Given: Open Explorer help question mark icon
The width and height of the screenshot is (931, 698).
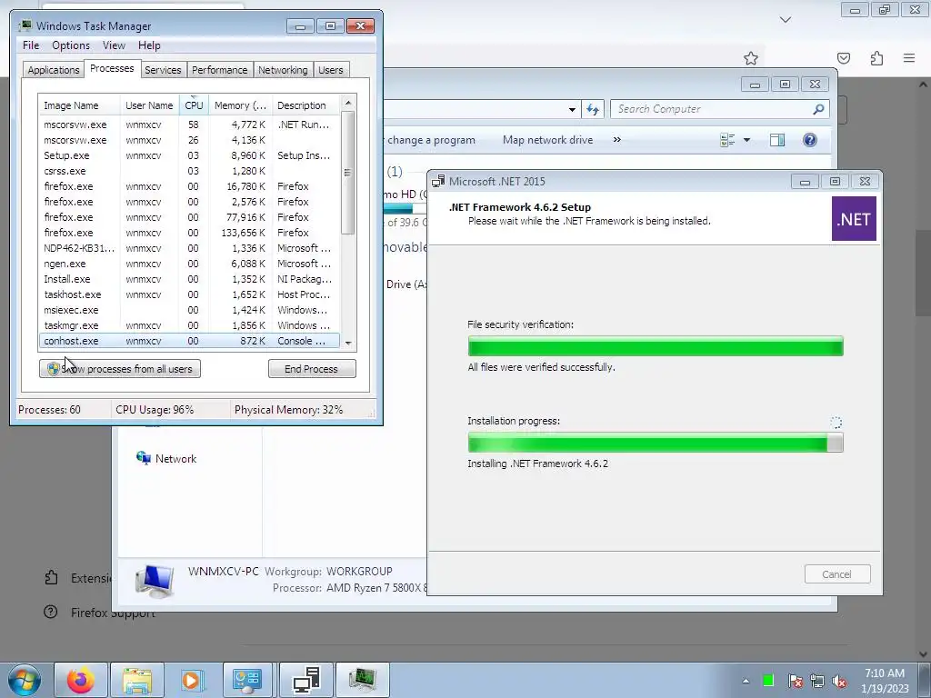Looking at the screenshot, I should tap(810, 140).
